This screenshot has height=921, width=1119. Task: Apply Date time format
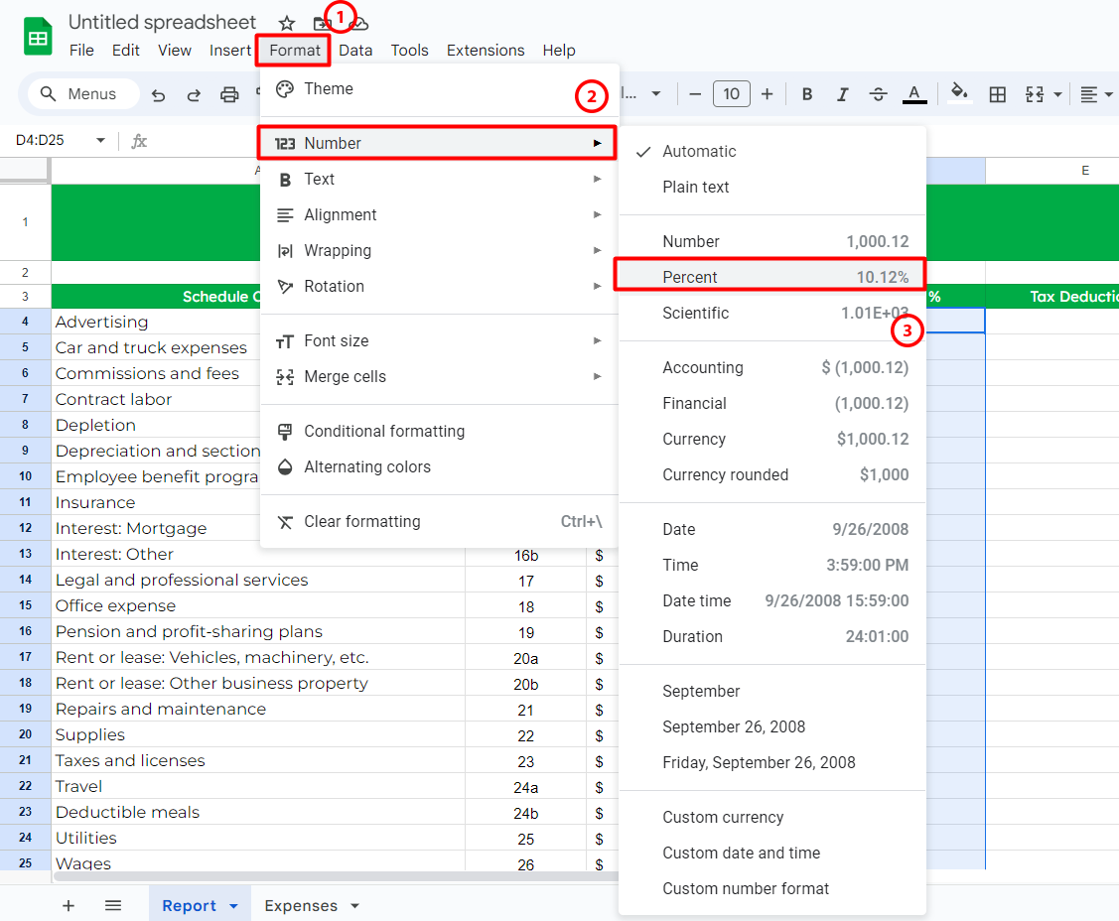pos(772,601)
